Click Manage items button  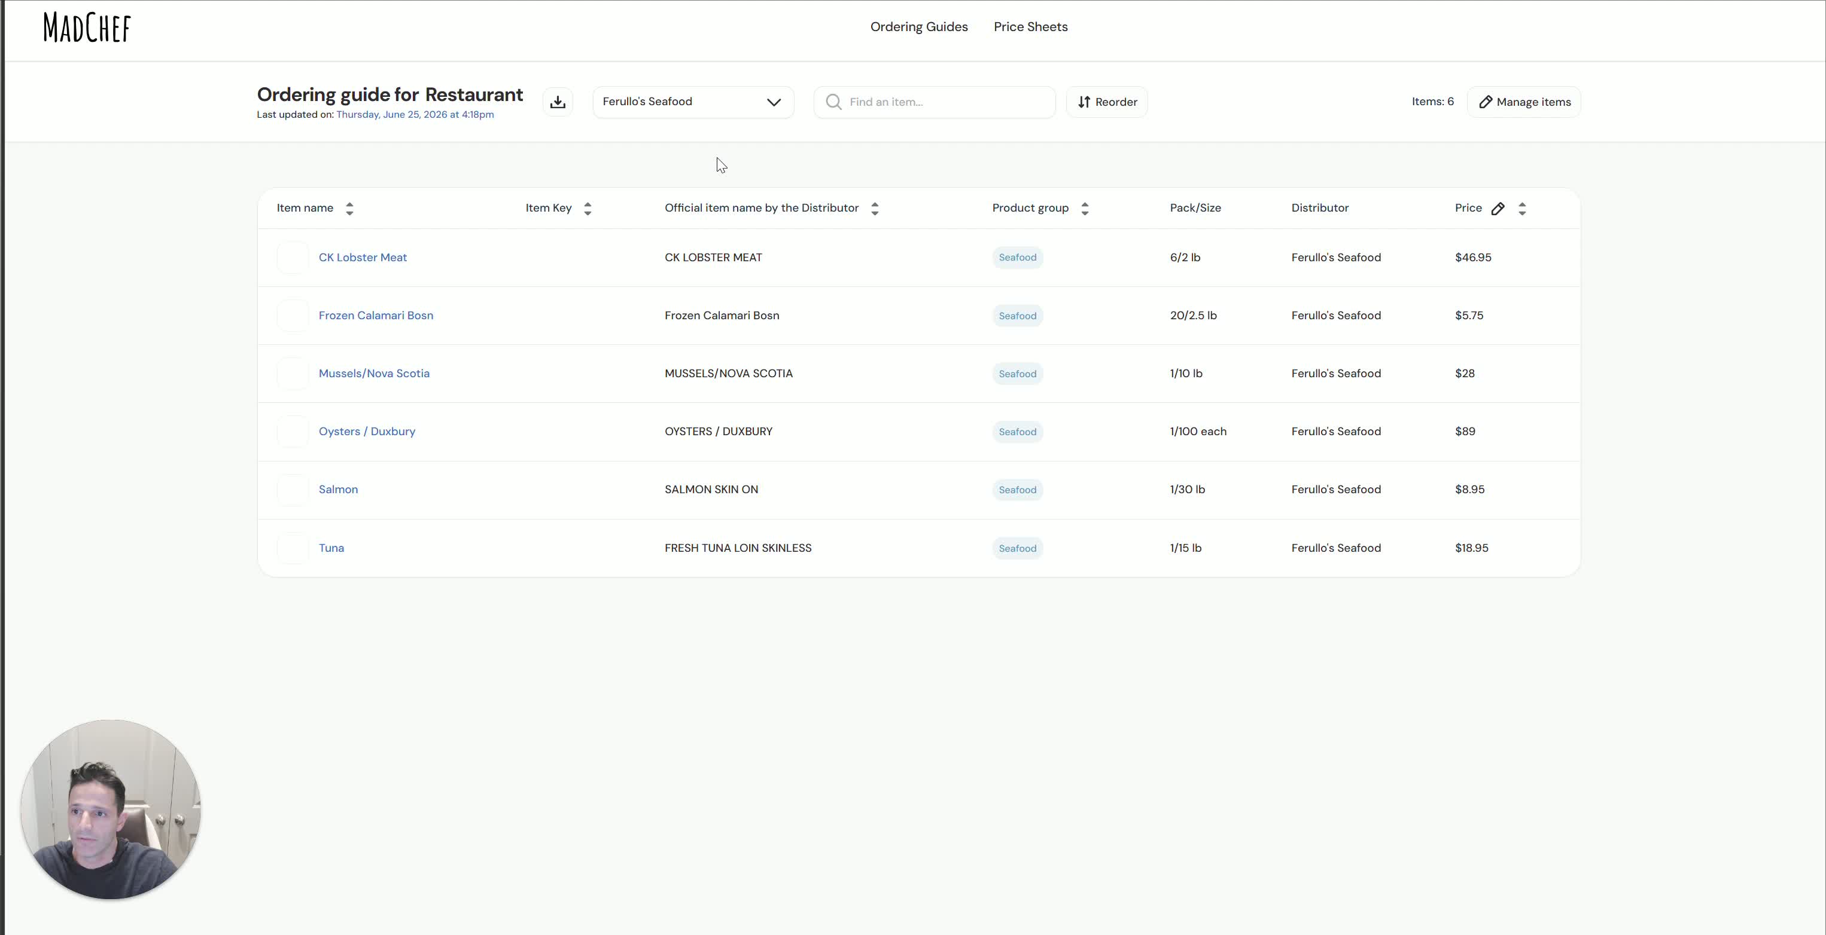click(1523, 102)
